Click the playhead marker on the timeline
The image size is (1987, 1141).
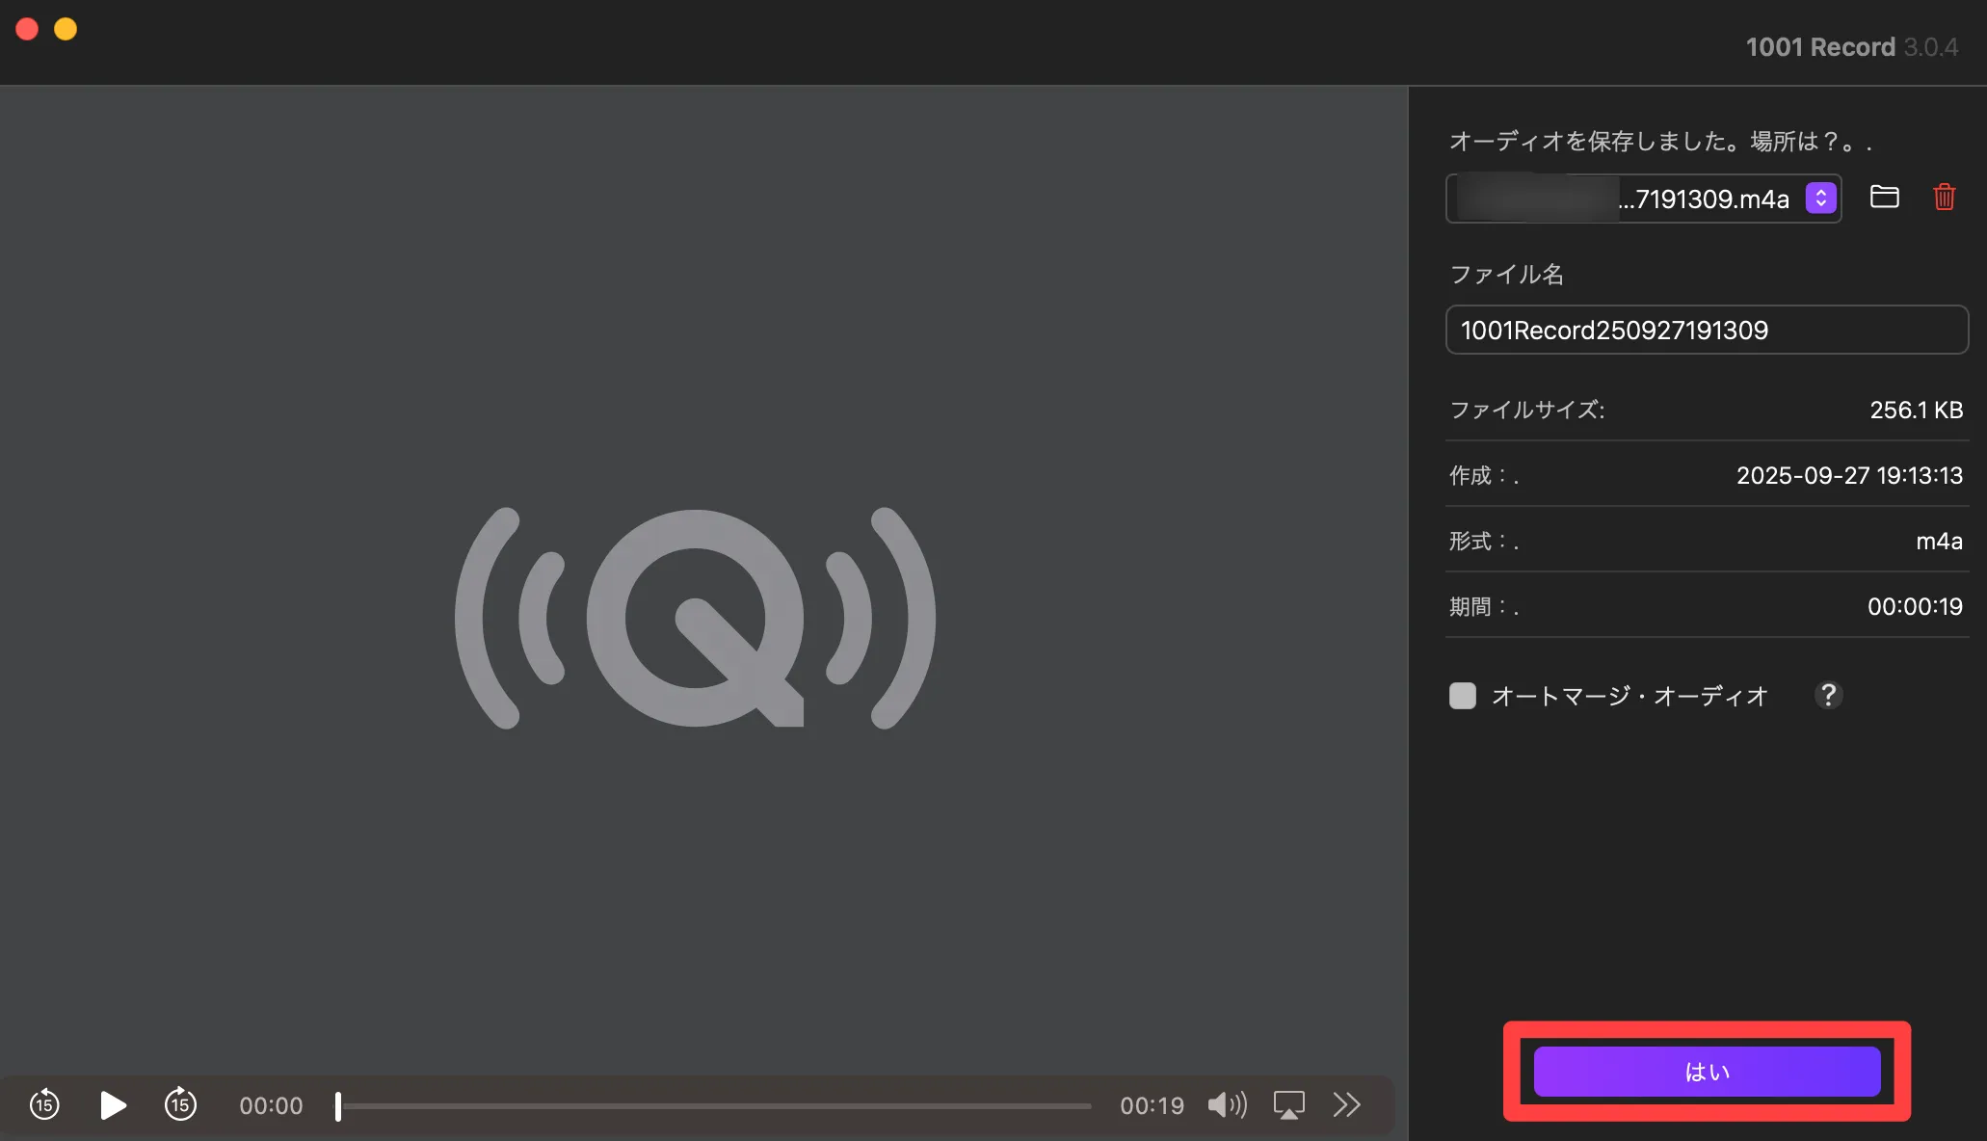338,1106
